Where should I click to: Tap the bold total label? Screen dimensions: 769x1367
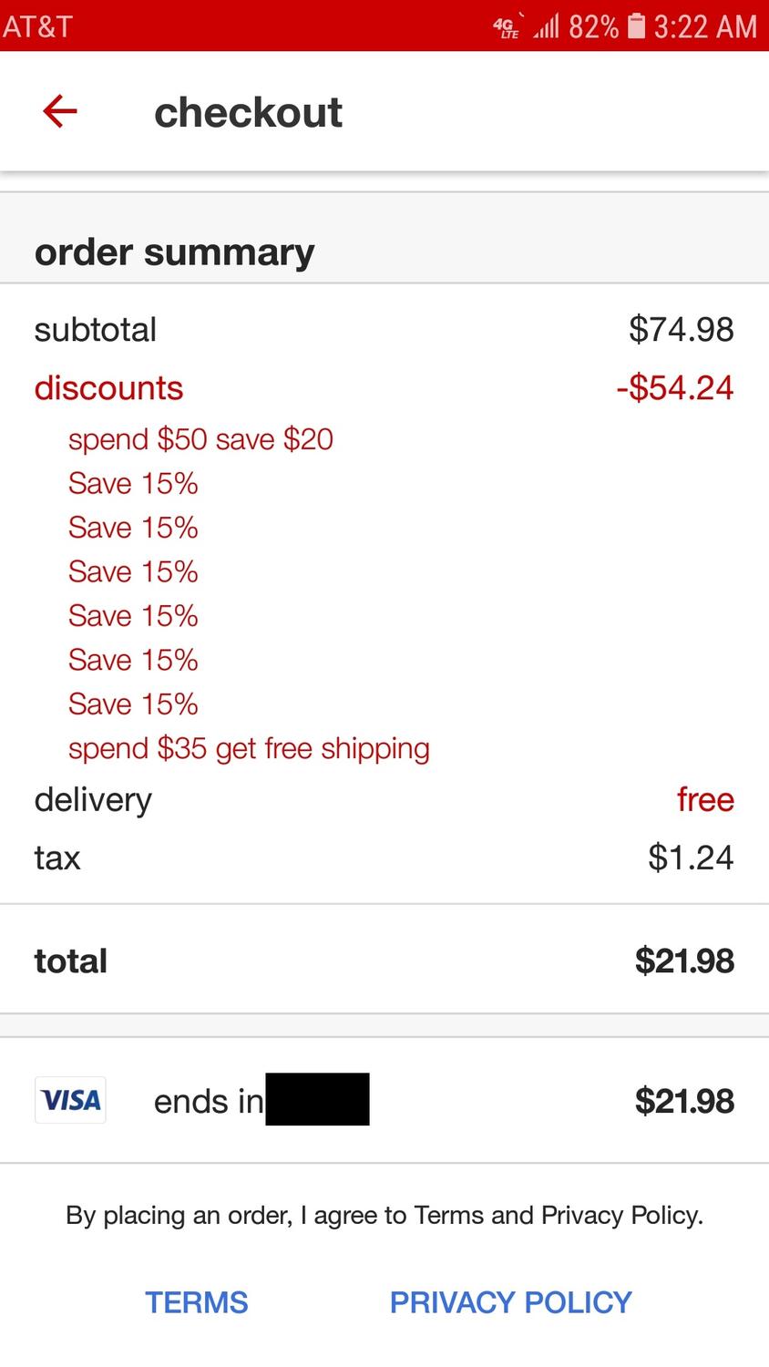[71, 961]
